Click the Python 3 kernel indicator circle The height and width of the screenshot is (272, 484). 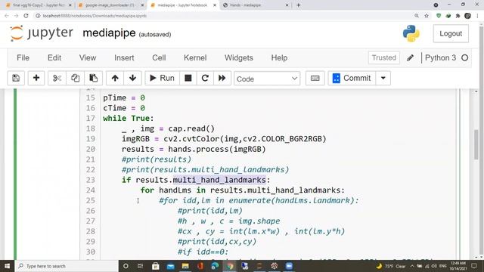(465, 57)
